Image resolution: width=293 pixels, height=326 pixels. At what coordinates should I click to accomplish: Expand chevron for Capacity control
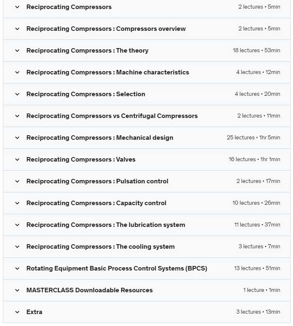(17, 203)
